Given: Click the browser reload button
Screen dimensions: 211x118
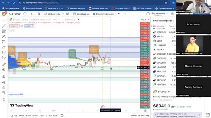Looking at the screenshot, I should click(14, 3).
